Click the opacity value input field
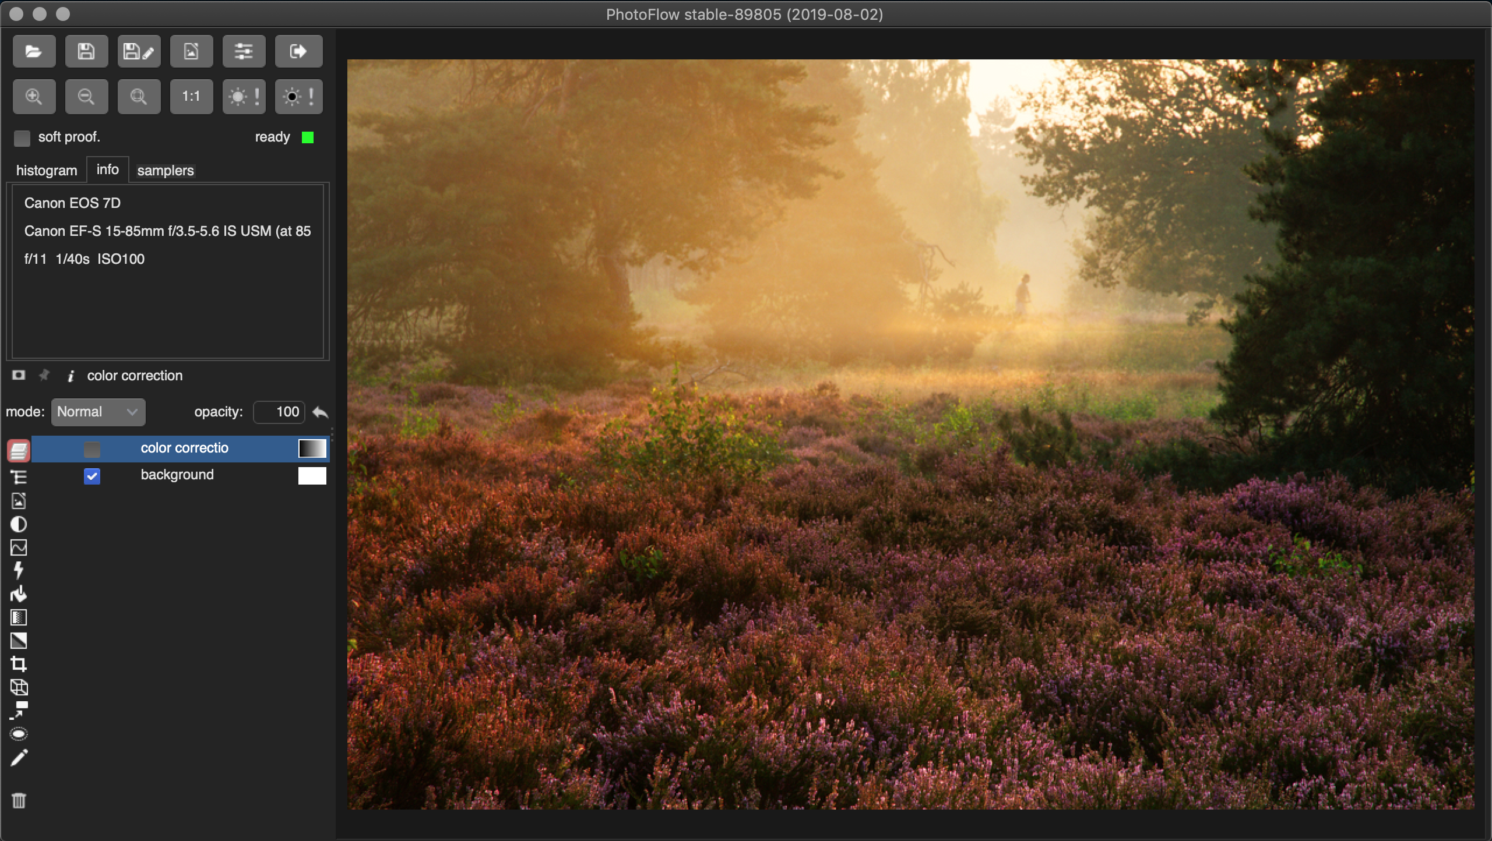This screenshot has width=1492, height=841. 279,412
